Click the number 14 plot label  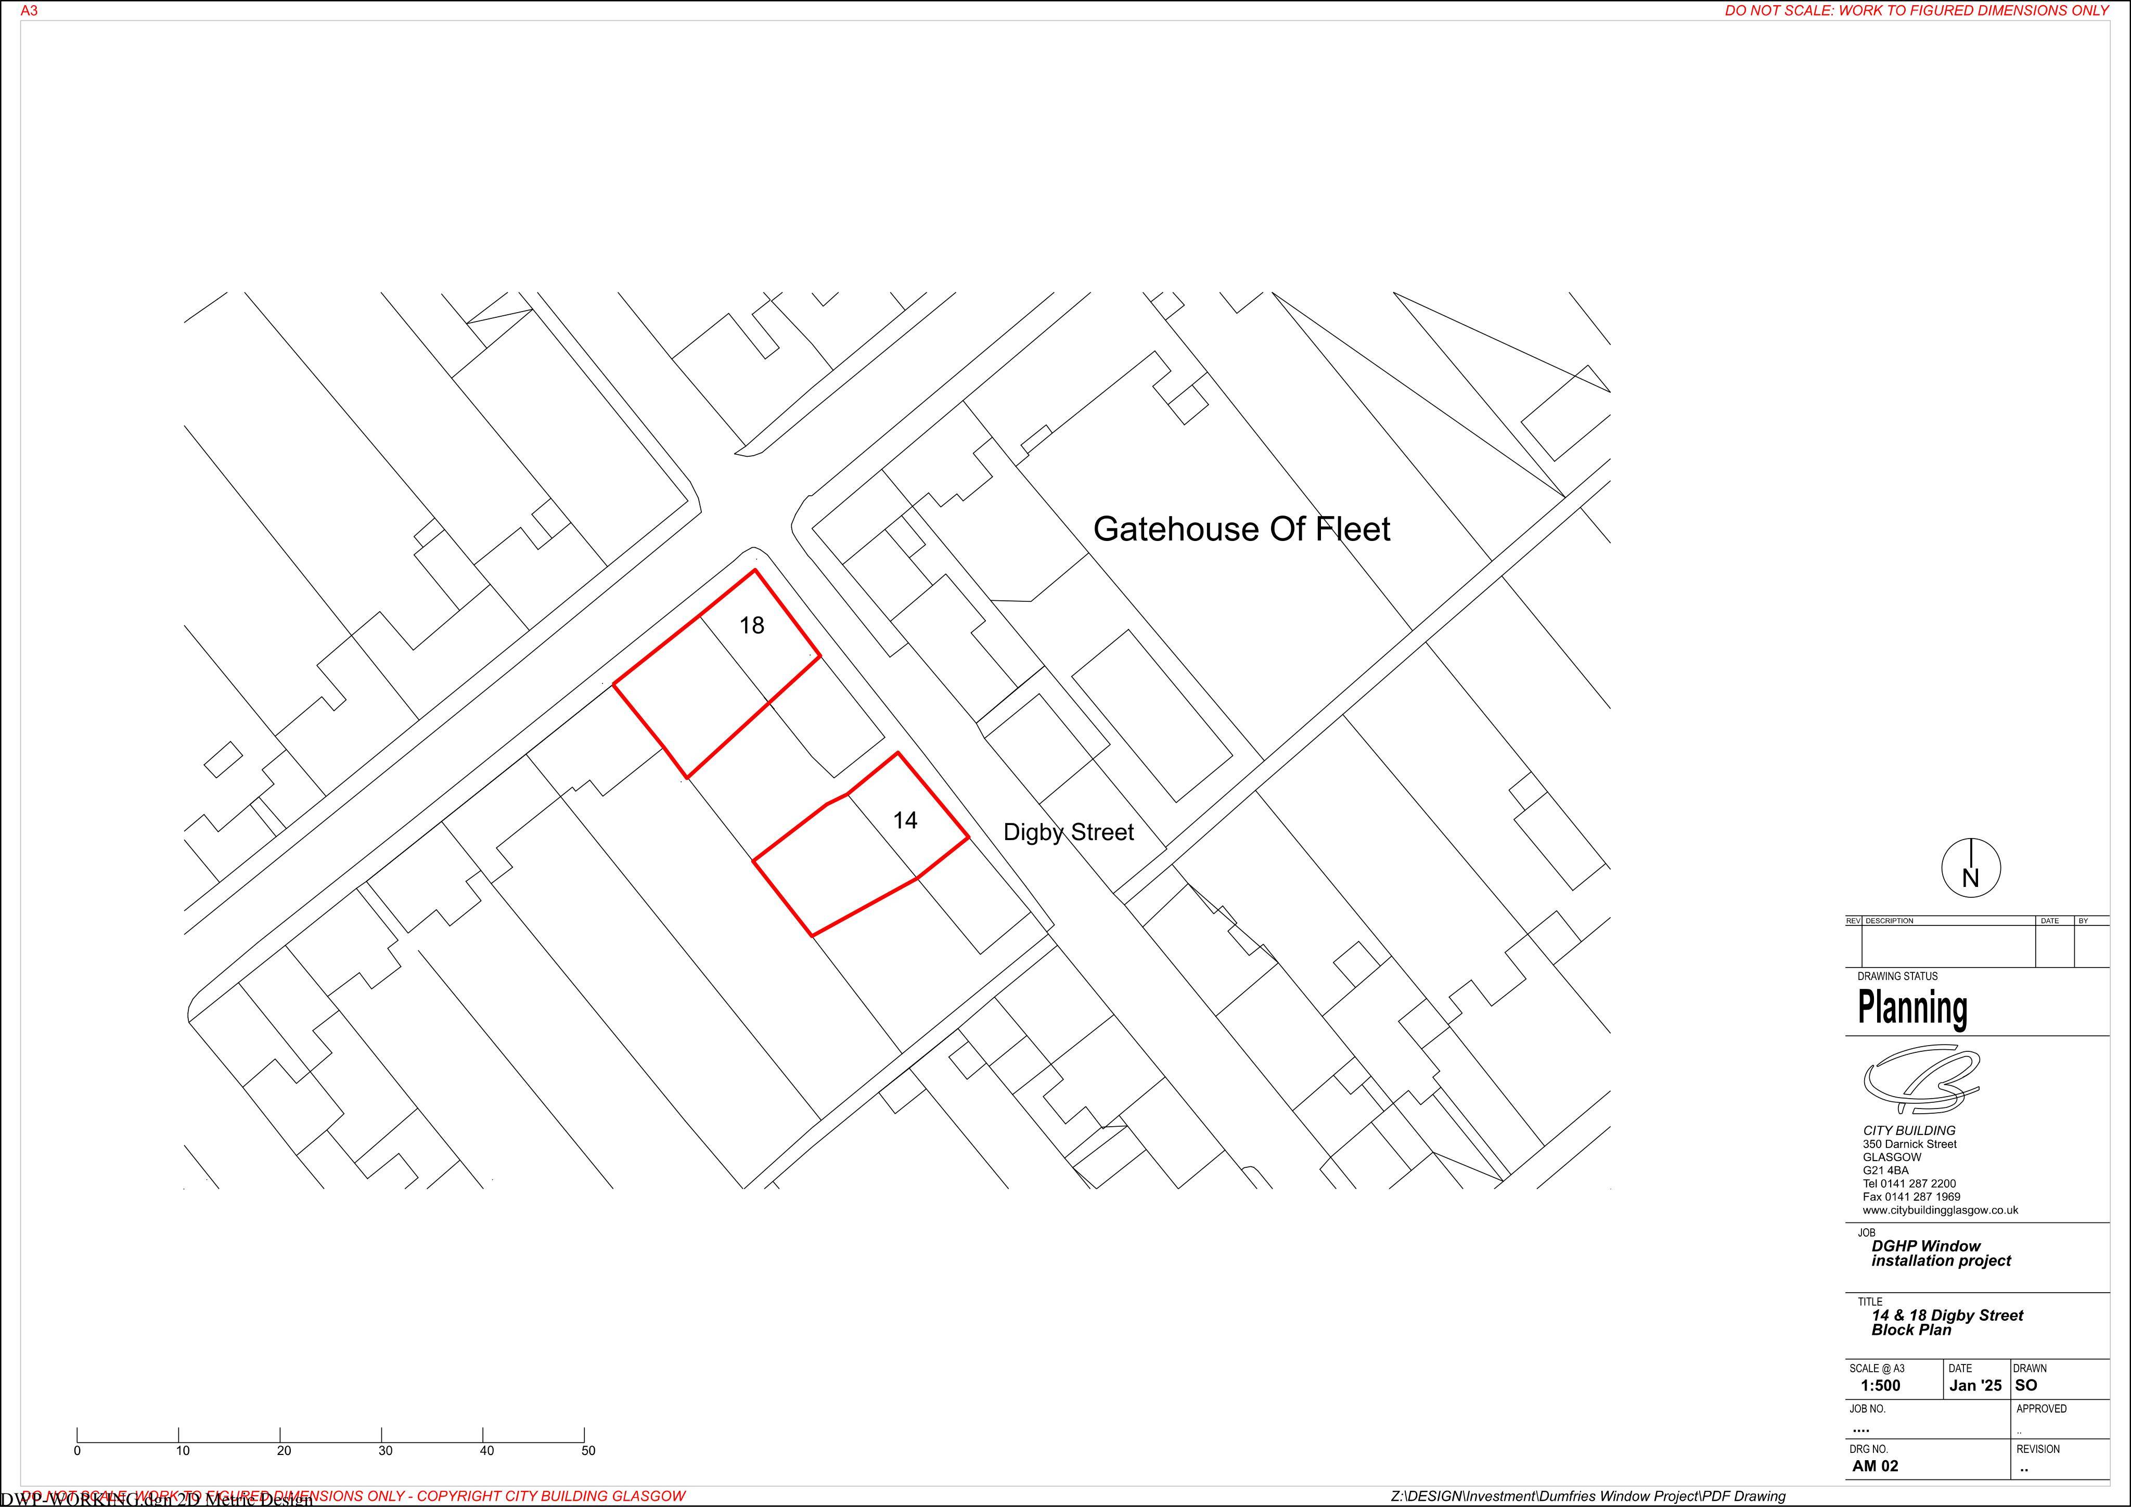[905, 820]
